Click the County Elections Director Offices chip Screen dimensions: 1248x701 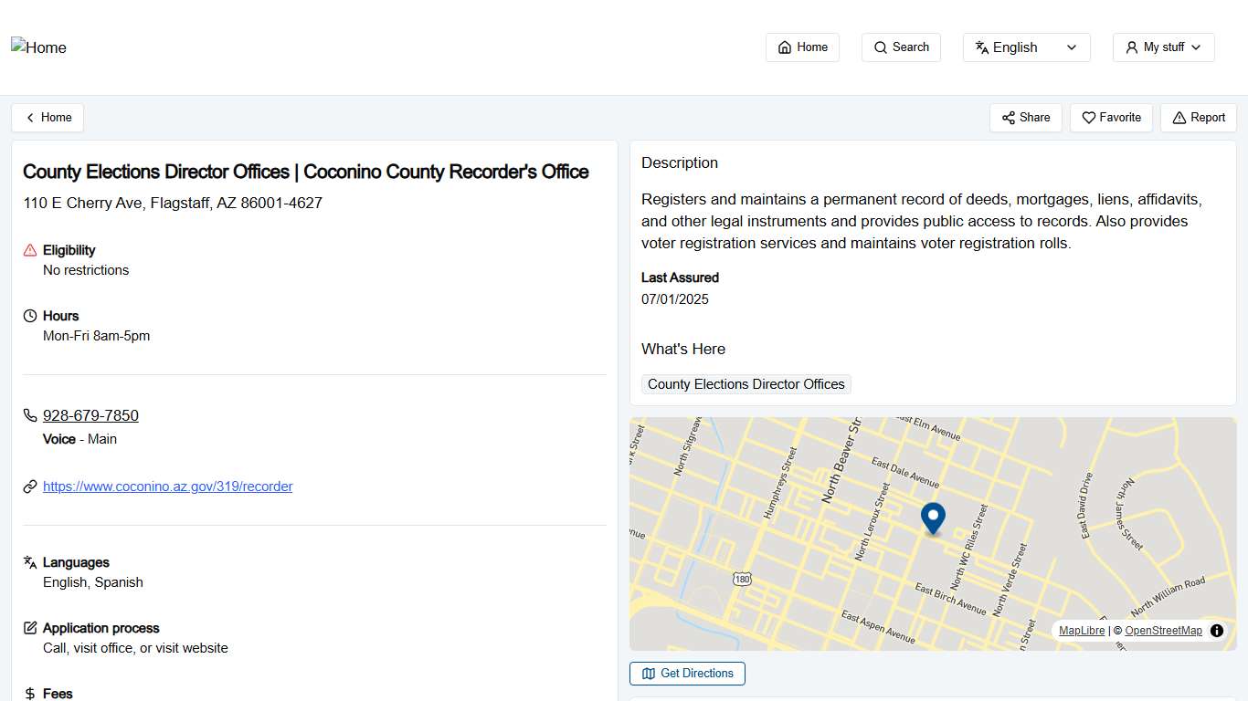point(746,384)
